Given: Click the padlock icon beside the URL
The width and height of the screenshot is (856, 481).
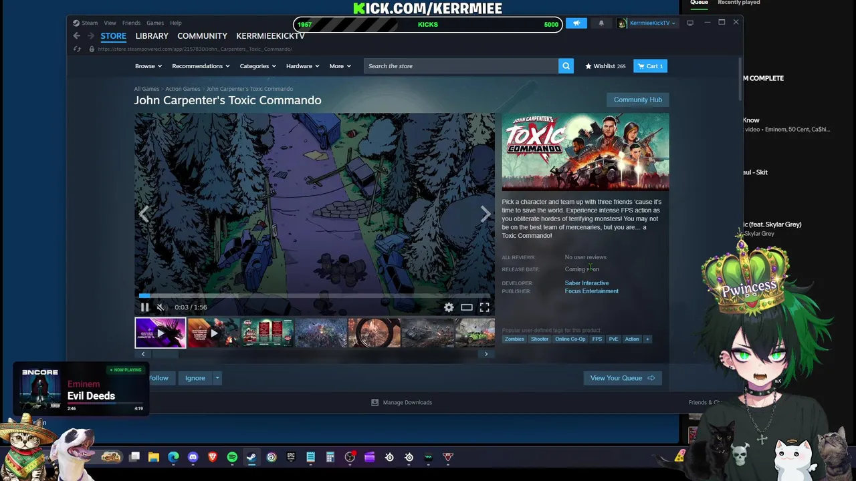Looking at the screenshot, I should [x=92, y=49].
